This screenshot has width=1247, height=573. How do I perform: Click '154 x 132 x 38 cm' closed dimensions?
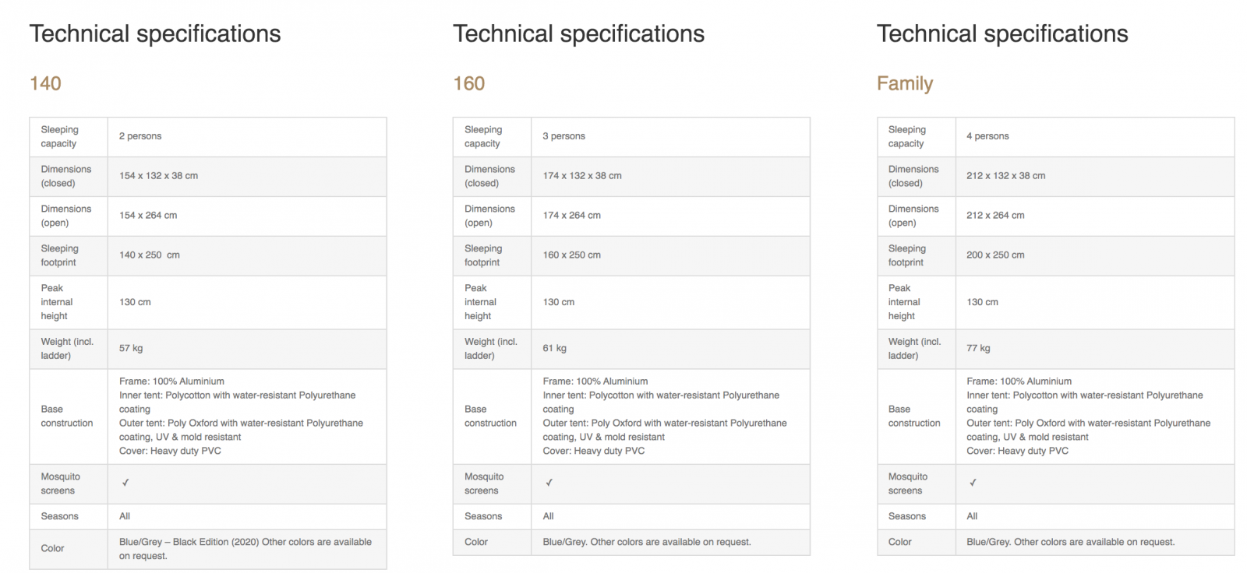[x=159, y=176]
